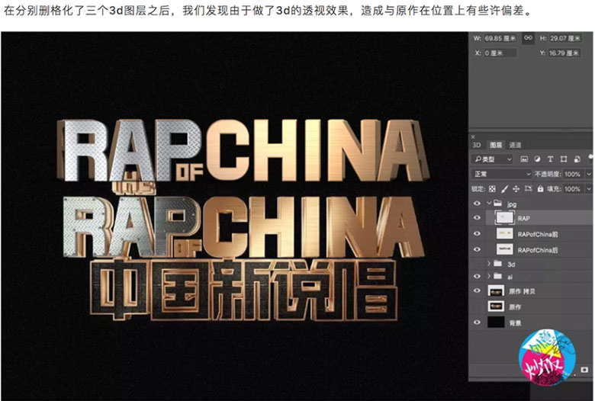Click the layer name RAPofChina前
Viewport: 595px width, 401px height.
(x=538, y=234)
